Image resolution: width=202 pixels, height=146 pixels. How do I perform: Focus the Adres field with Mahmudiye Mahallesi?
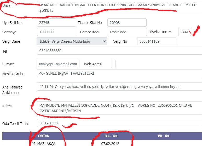119,108
